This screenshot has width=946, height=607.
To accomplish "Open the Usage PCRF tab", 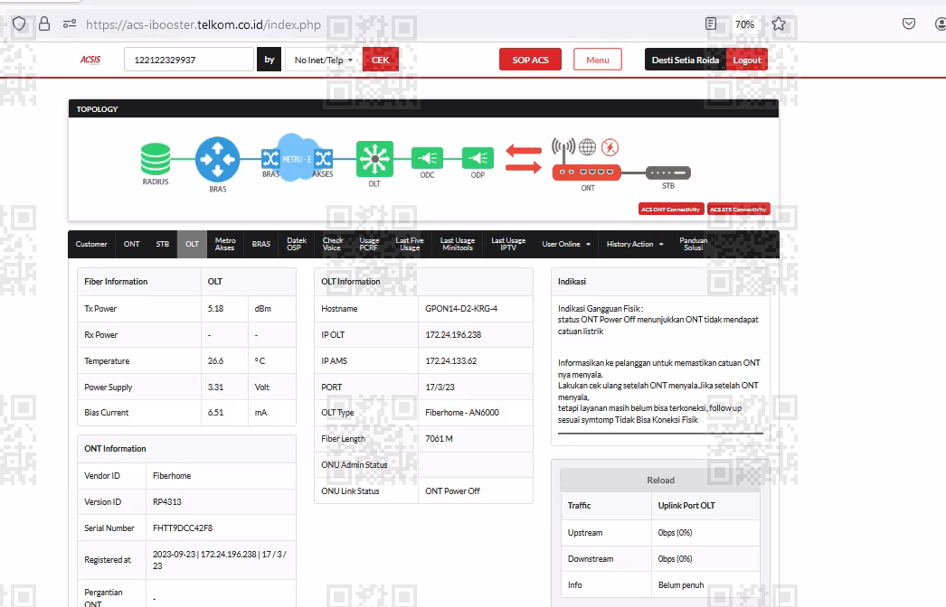I will [369, 244].
